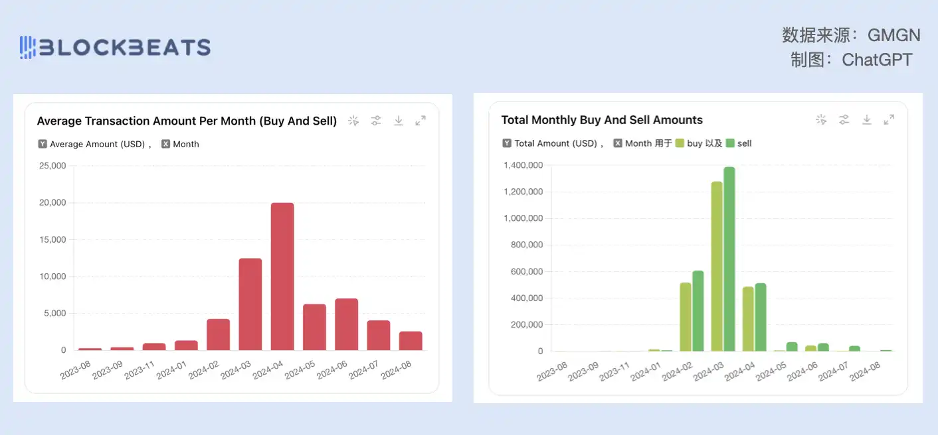Click the Average Transaction Amount Per Month title
938x435 pixels.
(x=187, y=121)
